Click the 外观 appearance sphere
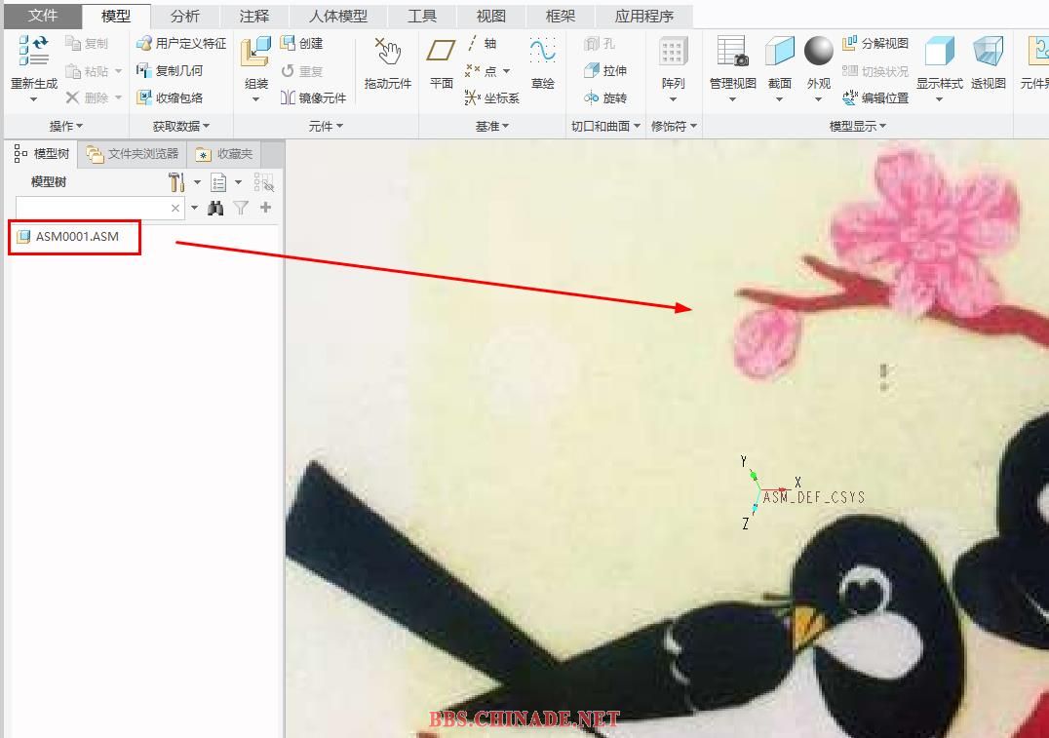 tap(818, 53)
